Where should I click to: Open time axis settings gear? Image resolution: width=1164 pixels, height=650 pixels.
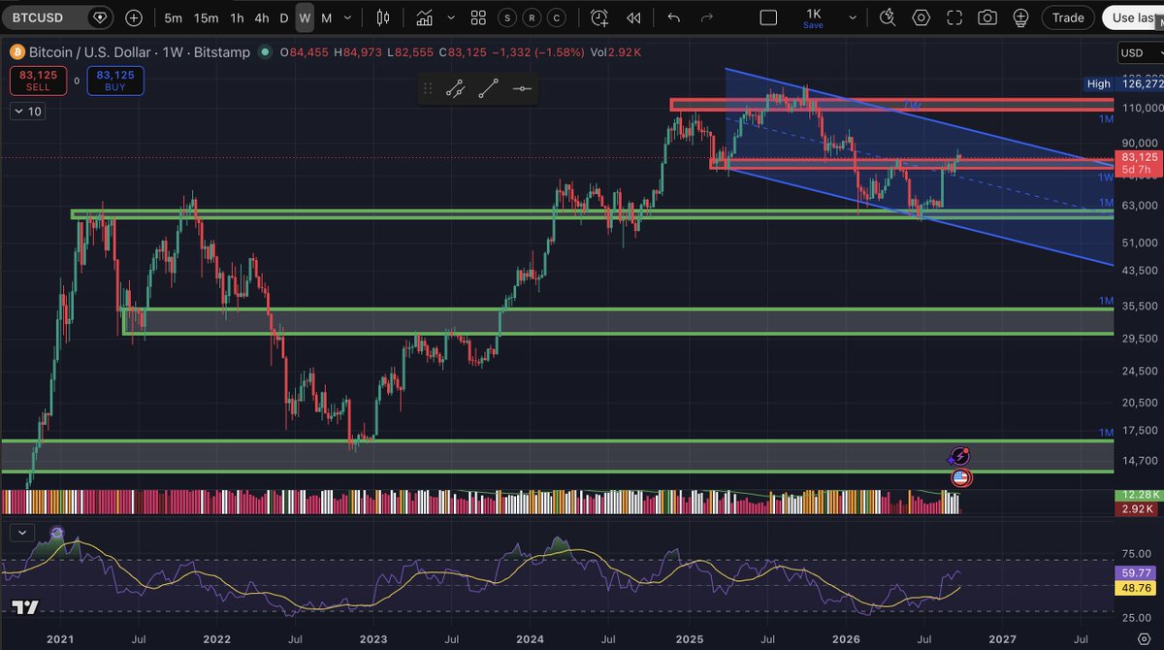(x=1143, y=639)
